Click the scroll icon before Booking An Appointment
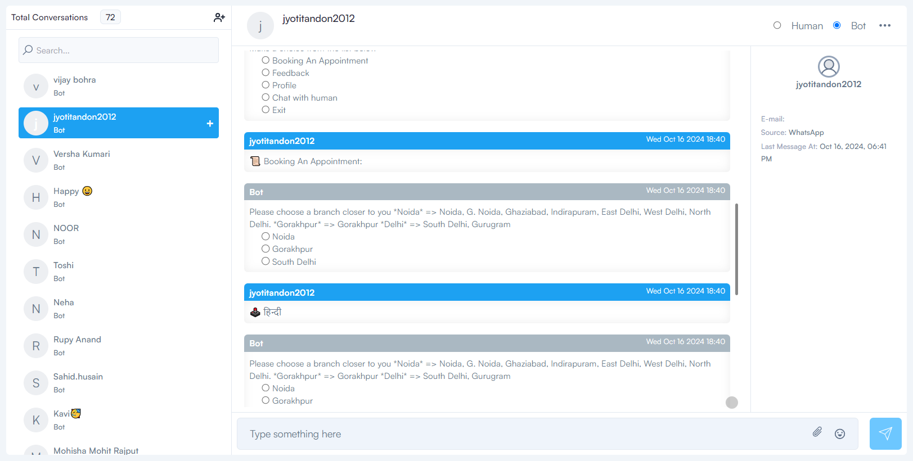The height and width of the screenshot is (461, 913). pos(255,161)
